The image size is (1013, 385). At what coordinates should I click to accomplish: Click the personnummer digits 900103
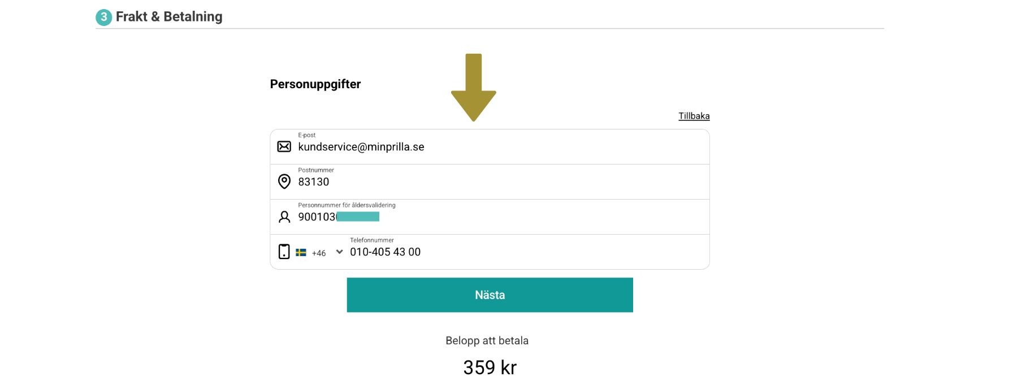317,217
